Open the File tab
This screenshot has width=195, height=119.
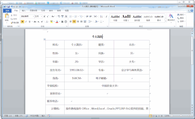coord(7,11)
